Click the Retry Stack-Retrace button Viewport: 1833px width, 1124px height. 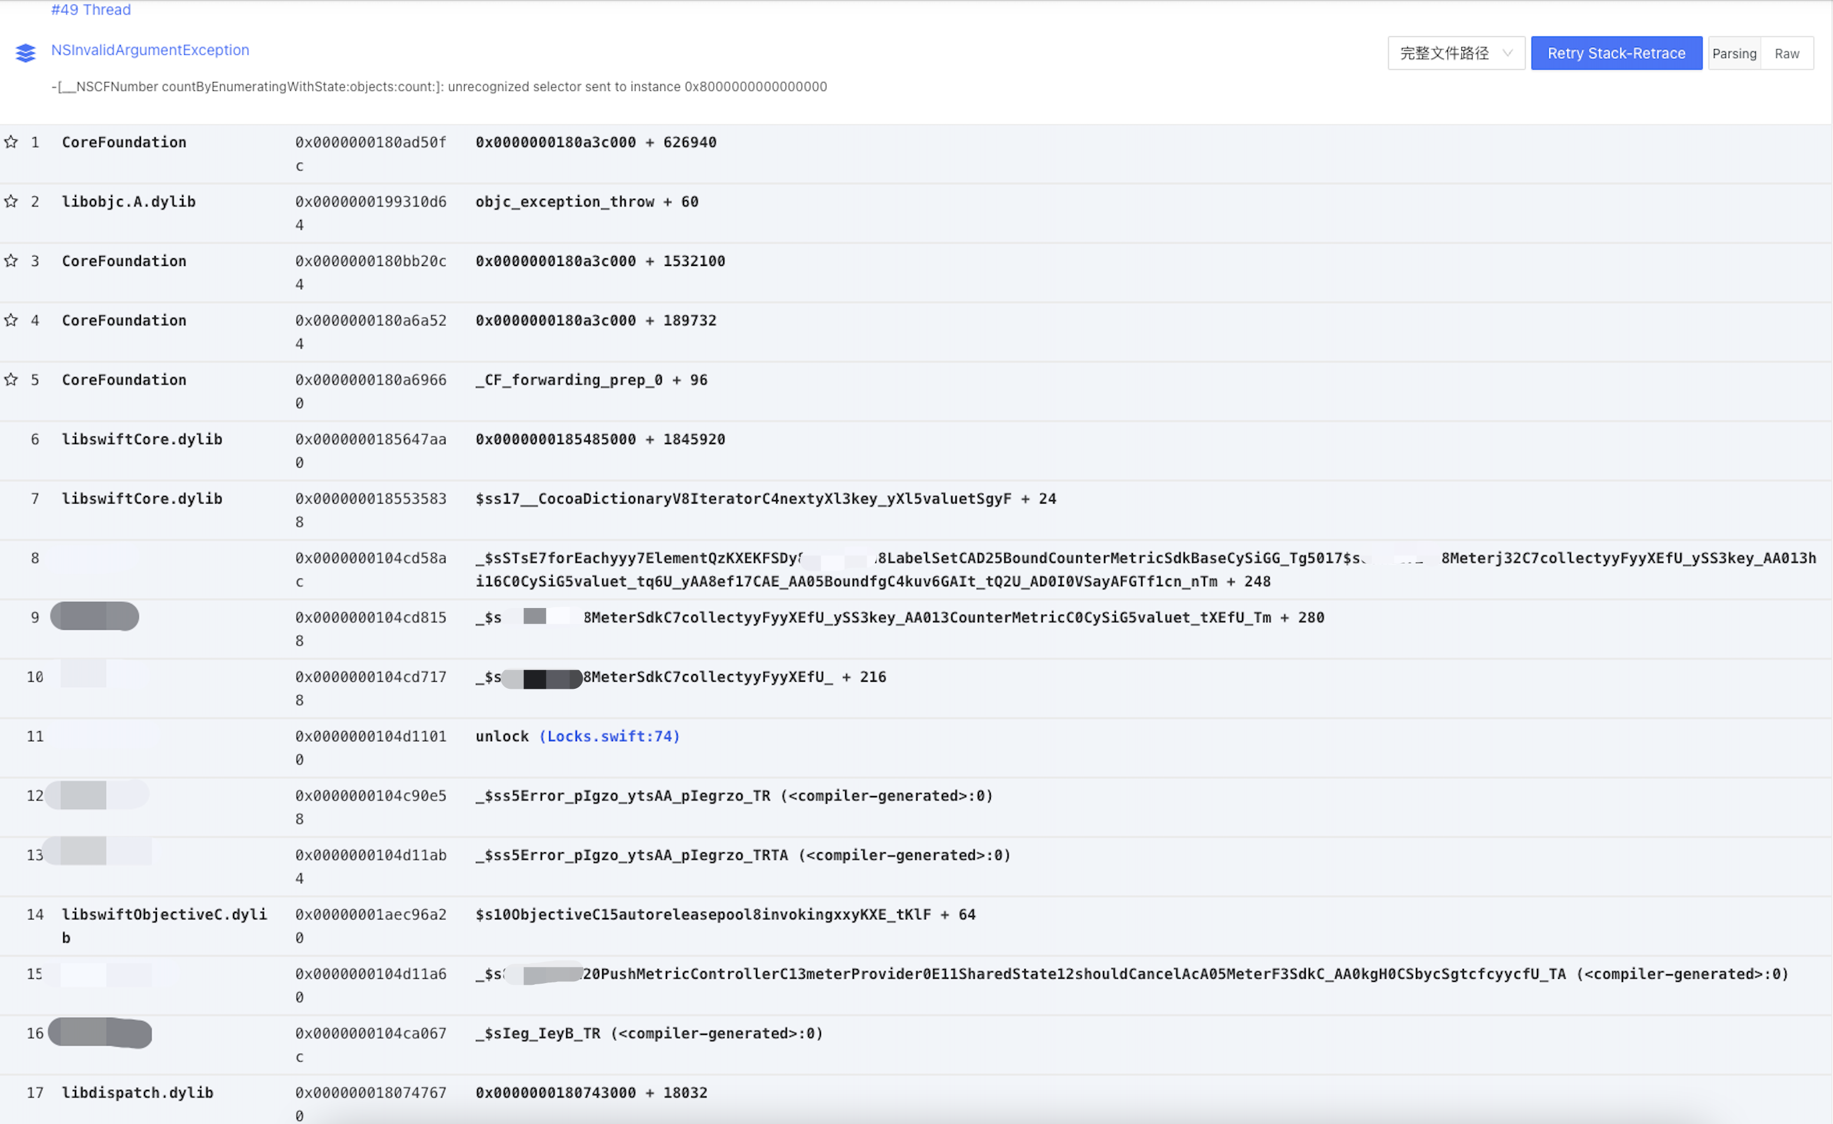1616,53
